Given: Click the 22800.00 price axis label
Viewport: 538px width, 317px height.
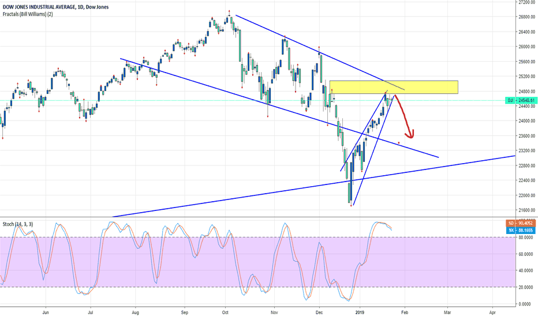Looking at the screenshot, I should pos(526,166).
